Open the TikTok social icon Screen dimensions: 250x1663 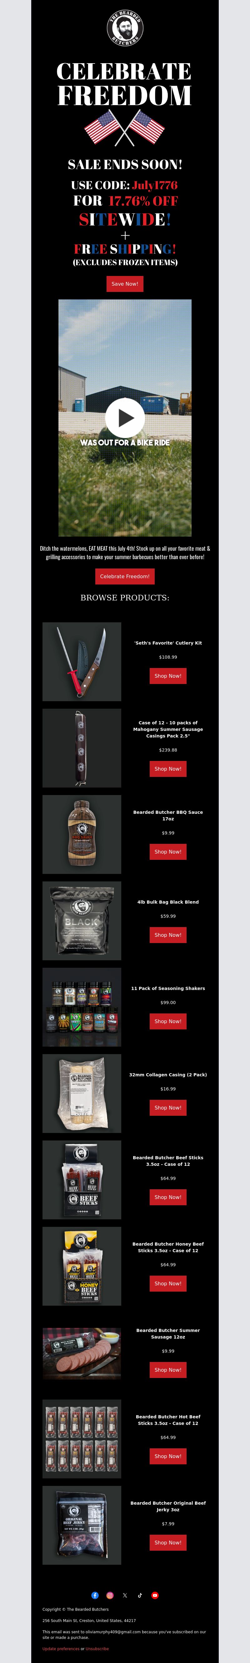[x=140, y=1594]
